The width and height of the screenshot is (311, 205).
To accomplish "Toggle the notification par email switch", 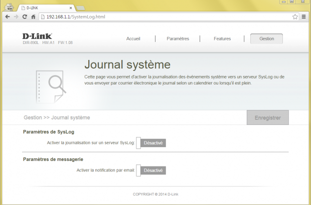I will [x=150, y=170].
